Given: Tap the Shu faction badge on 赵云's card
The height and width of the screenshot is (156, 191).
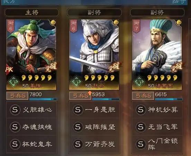Looking at the screenshot, I should [76, 81].
